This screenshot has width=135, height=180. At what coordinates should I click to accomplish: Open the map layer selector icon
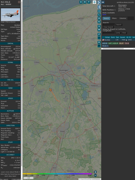pyautogui.click(x=94, y=2)
